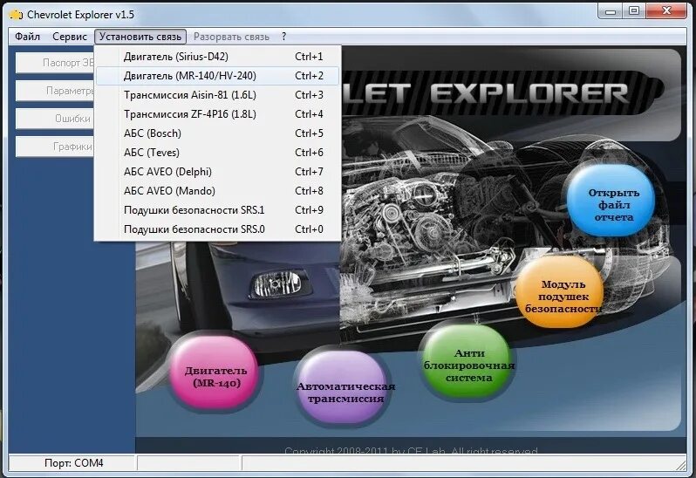Viewport: 696px width, 478px height.
Task: Choose АБС (Bosch) connection
Action: tap(217, 133)
